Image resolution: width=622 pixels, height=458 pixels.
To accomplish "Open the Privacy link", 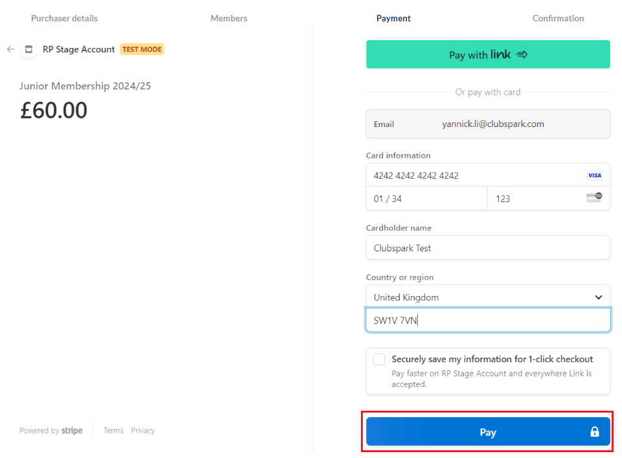I will coord(143,431).
